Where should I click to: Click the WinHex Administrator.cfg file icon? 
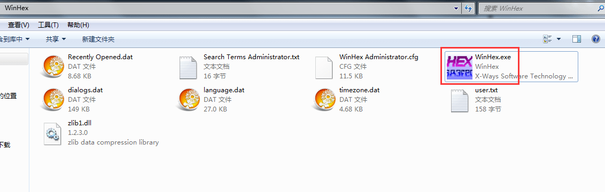click(324, 67)
